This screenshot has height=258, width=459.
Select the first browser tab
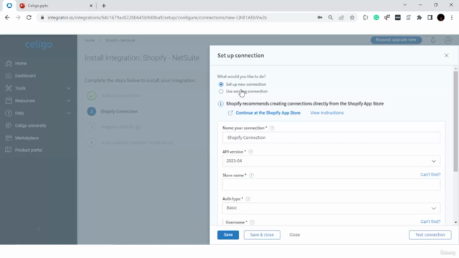pos(9,6)
